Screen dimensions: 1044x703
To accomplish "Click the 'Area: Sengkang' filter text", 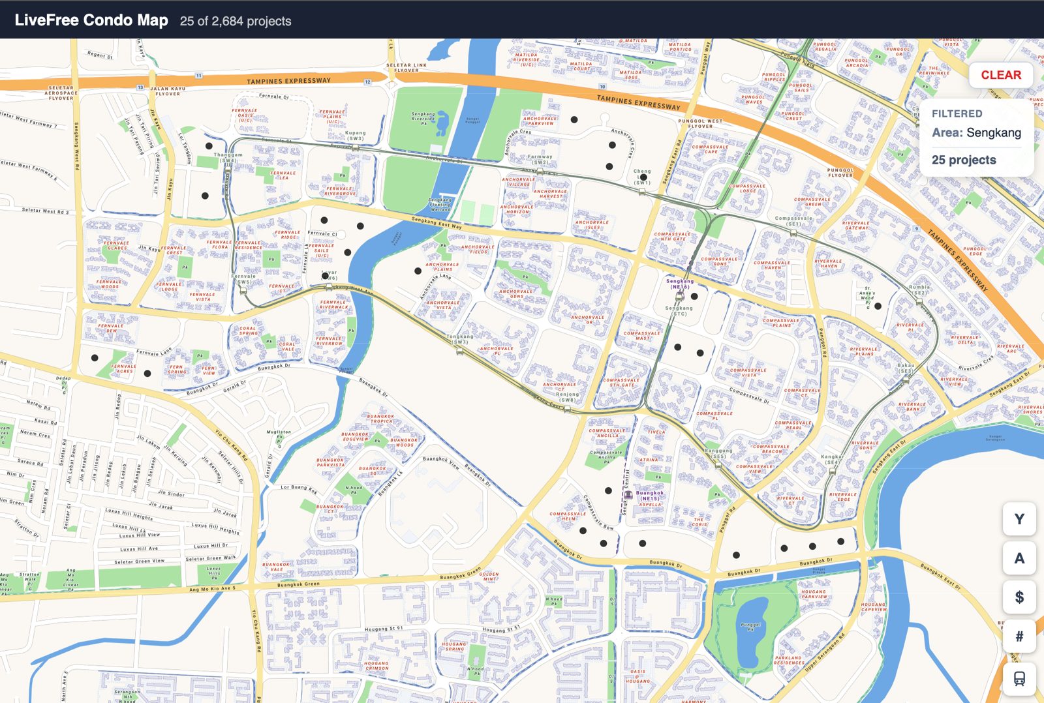I will [976, 132].
